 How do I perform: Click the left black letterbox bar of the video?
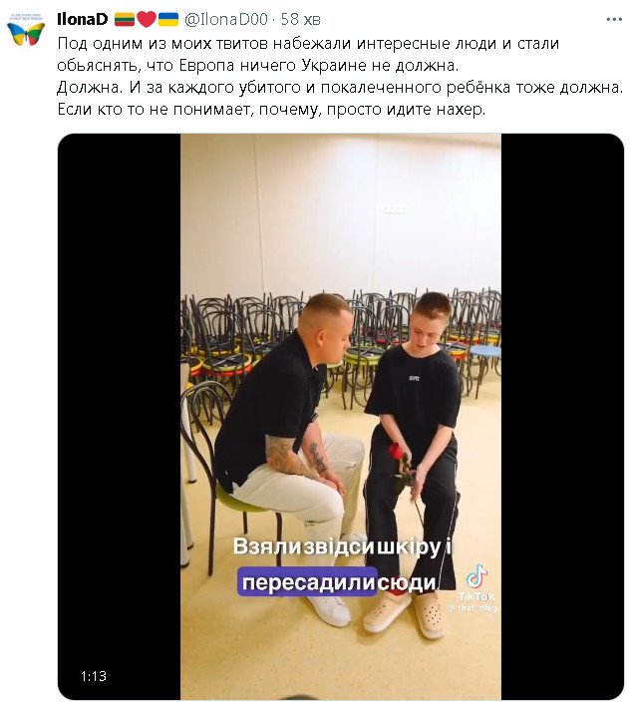[120, 417]
